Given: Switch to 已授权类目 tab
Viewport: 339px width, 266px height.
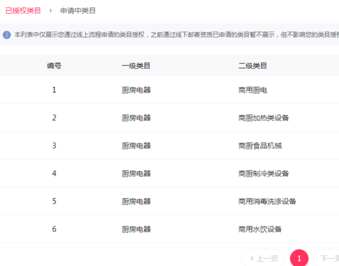Looking at the screenshot, I should coord(23,10).
